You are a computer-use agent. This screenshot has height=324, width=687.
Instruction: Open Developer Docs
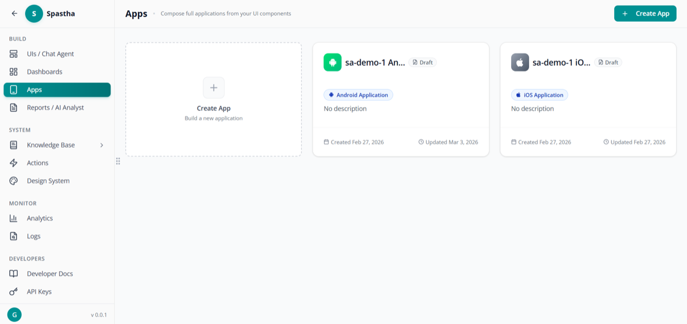57,274
